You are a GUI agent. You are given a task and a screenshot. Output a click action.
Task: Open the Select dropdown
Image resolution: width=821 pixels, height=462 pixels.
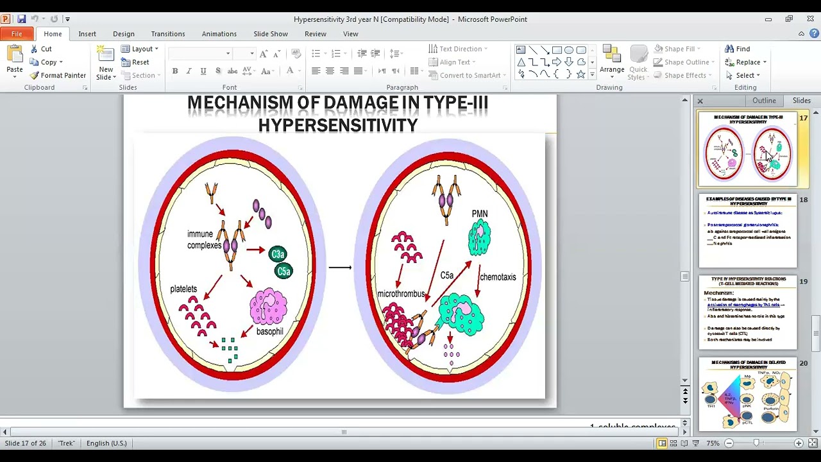tap(743, 75)
